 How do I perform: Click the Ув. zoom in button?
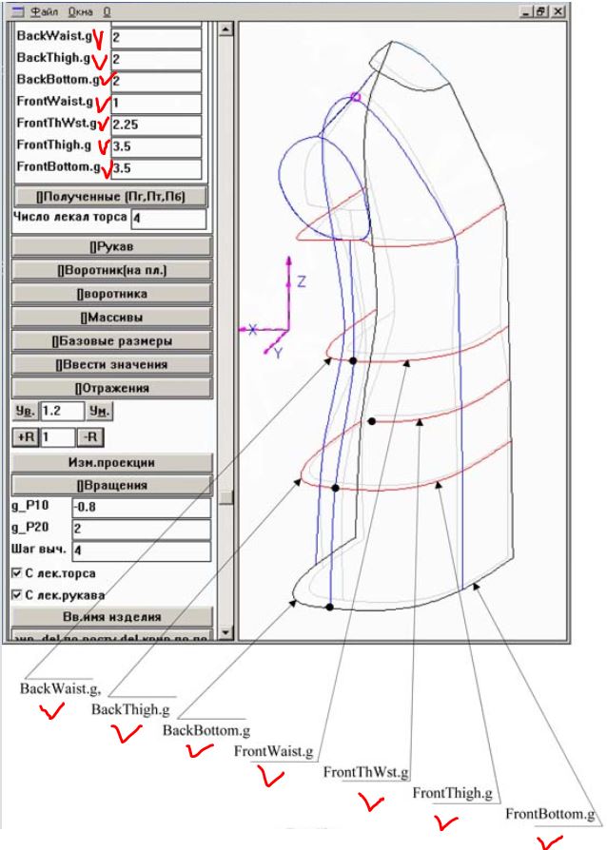(x=25, y=412)
